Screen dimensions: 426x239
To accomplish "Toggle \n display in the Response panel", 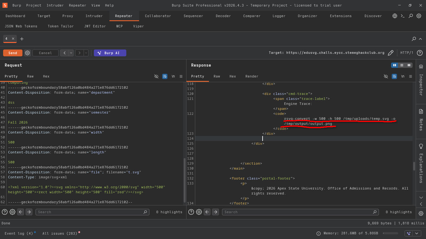I will (403, 76).
